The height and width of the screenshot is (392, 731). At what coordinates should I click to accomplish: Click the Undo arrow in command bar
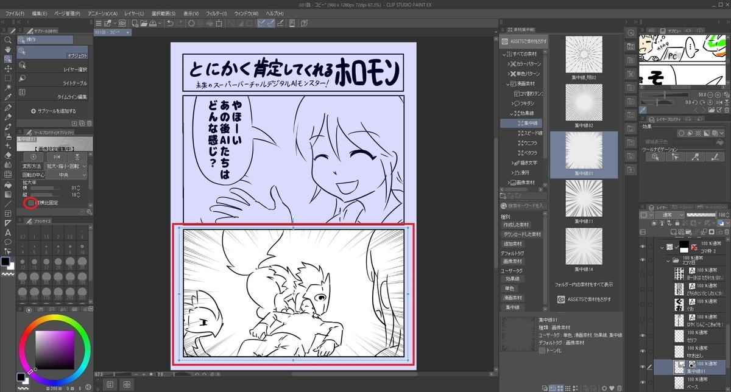tap(170, 23)
